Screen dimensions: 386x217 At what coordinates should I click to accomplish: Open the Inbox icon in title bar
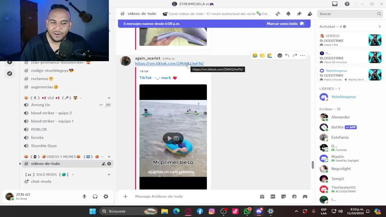[335, 4]
